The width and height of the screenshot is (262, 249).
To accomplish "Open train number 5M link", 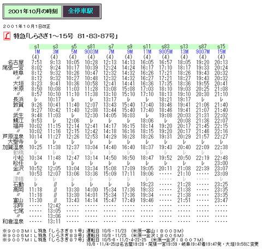I will click(74, 52).
